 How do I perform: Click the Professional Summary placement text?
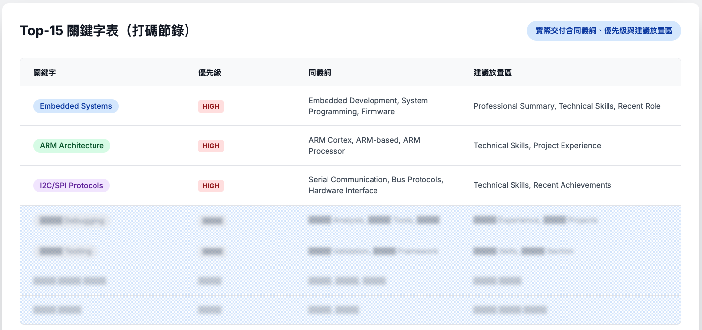point(567,106)
